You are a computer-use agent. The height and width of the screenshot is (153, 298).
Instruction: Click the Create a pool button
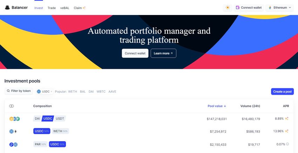click(x=282, y=92)
